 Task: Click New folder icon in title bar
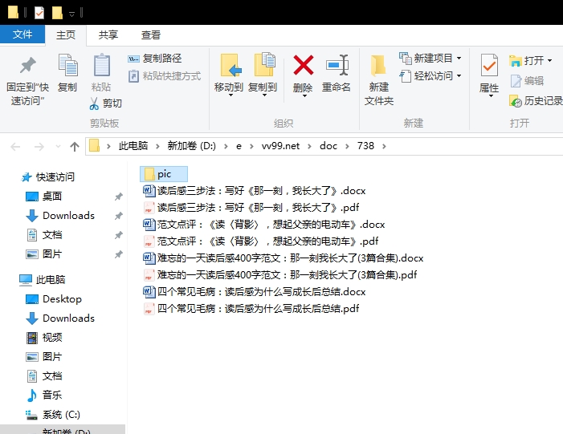click(58, 14)
